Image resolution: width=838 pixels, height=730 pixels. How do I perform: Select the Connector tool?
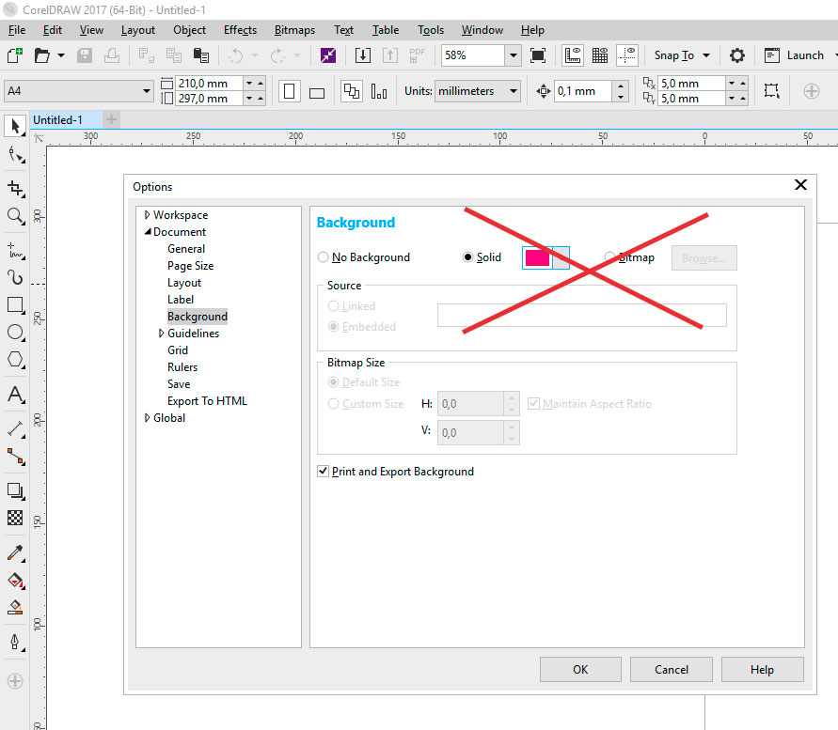15,457
